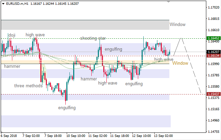Select the gray 'Window' label at upper right
The width and height of the screenshot is (221, 140).
[x=178, y=24]
